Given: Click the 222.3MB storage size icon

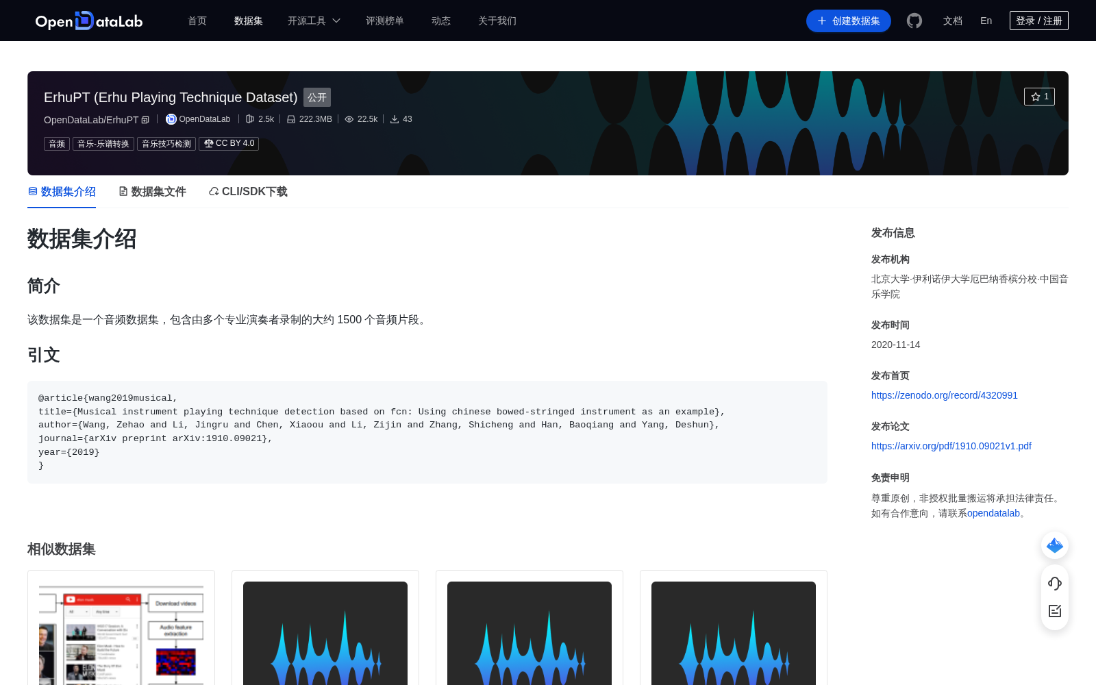Looking at the screenshot, I should coord(291,119).
